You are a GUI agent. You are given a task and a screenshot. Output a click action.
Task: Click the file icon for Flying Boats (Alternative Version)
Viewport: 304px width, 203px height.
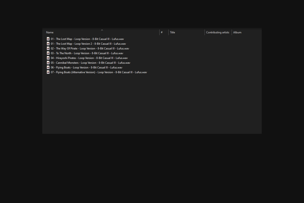[x=48, y=72]
